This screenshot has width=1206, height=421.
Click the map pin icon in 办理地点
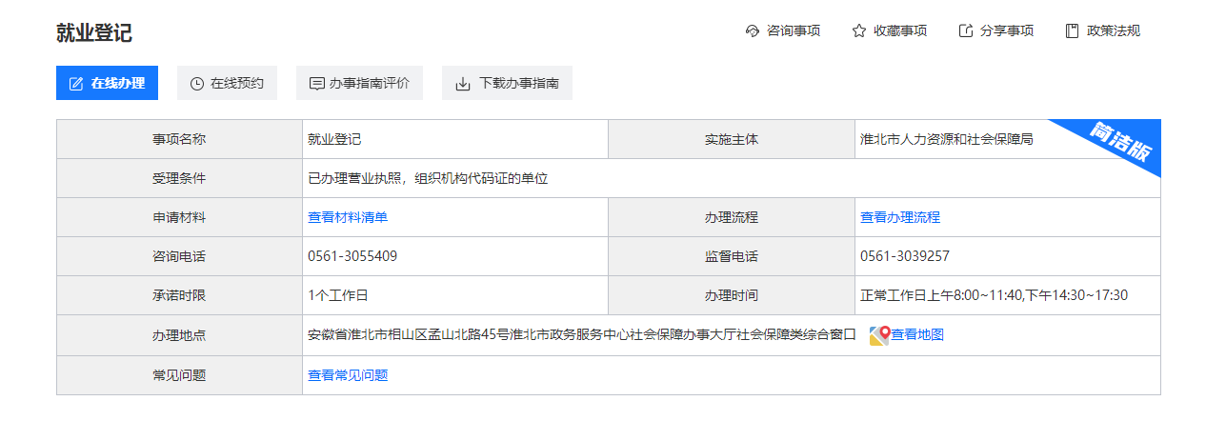click(x=879, y=334)
